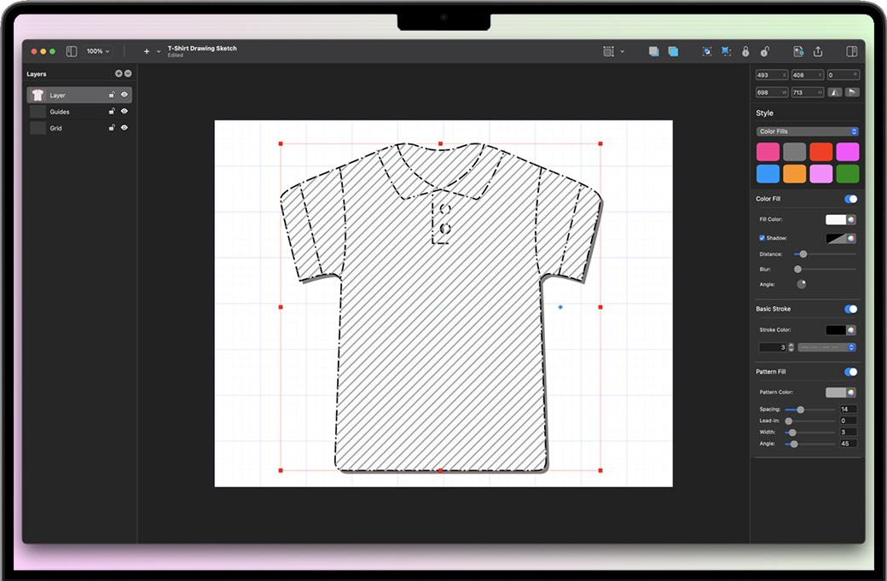Open the stroke dash pattern dropdown
887x581 pixels.
(826, 347)
